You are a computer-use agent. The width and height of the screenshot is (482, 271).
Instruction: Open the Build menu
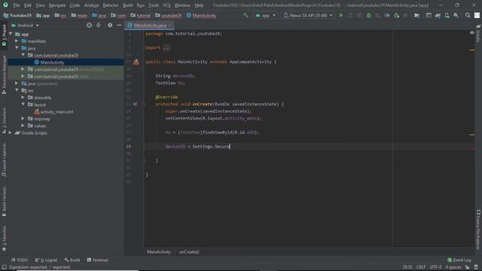click(127, 5)
